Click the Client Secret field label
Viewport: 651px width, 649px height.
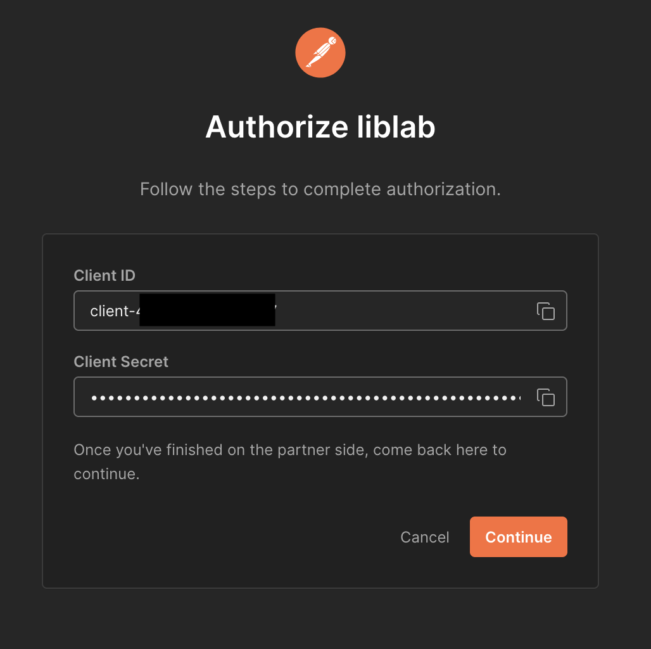pyautogui.click(x=120, y=361)
